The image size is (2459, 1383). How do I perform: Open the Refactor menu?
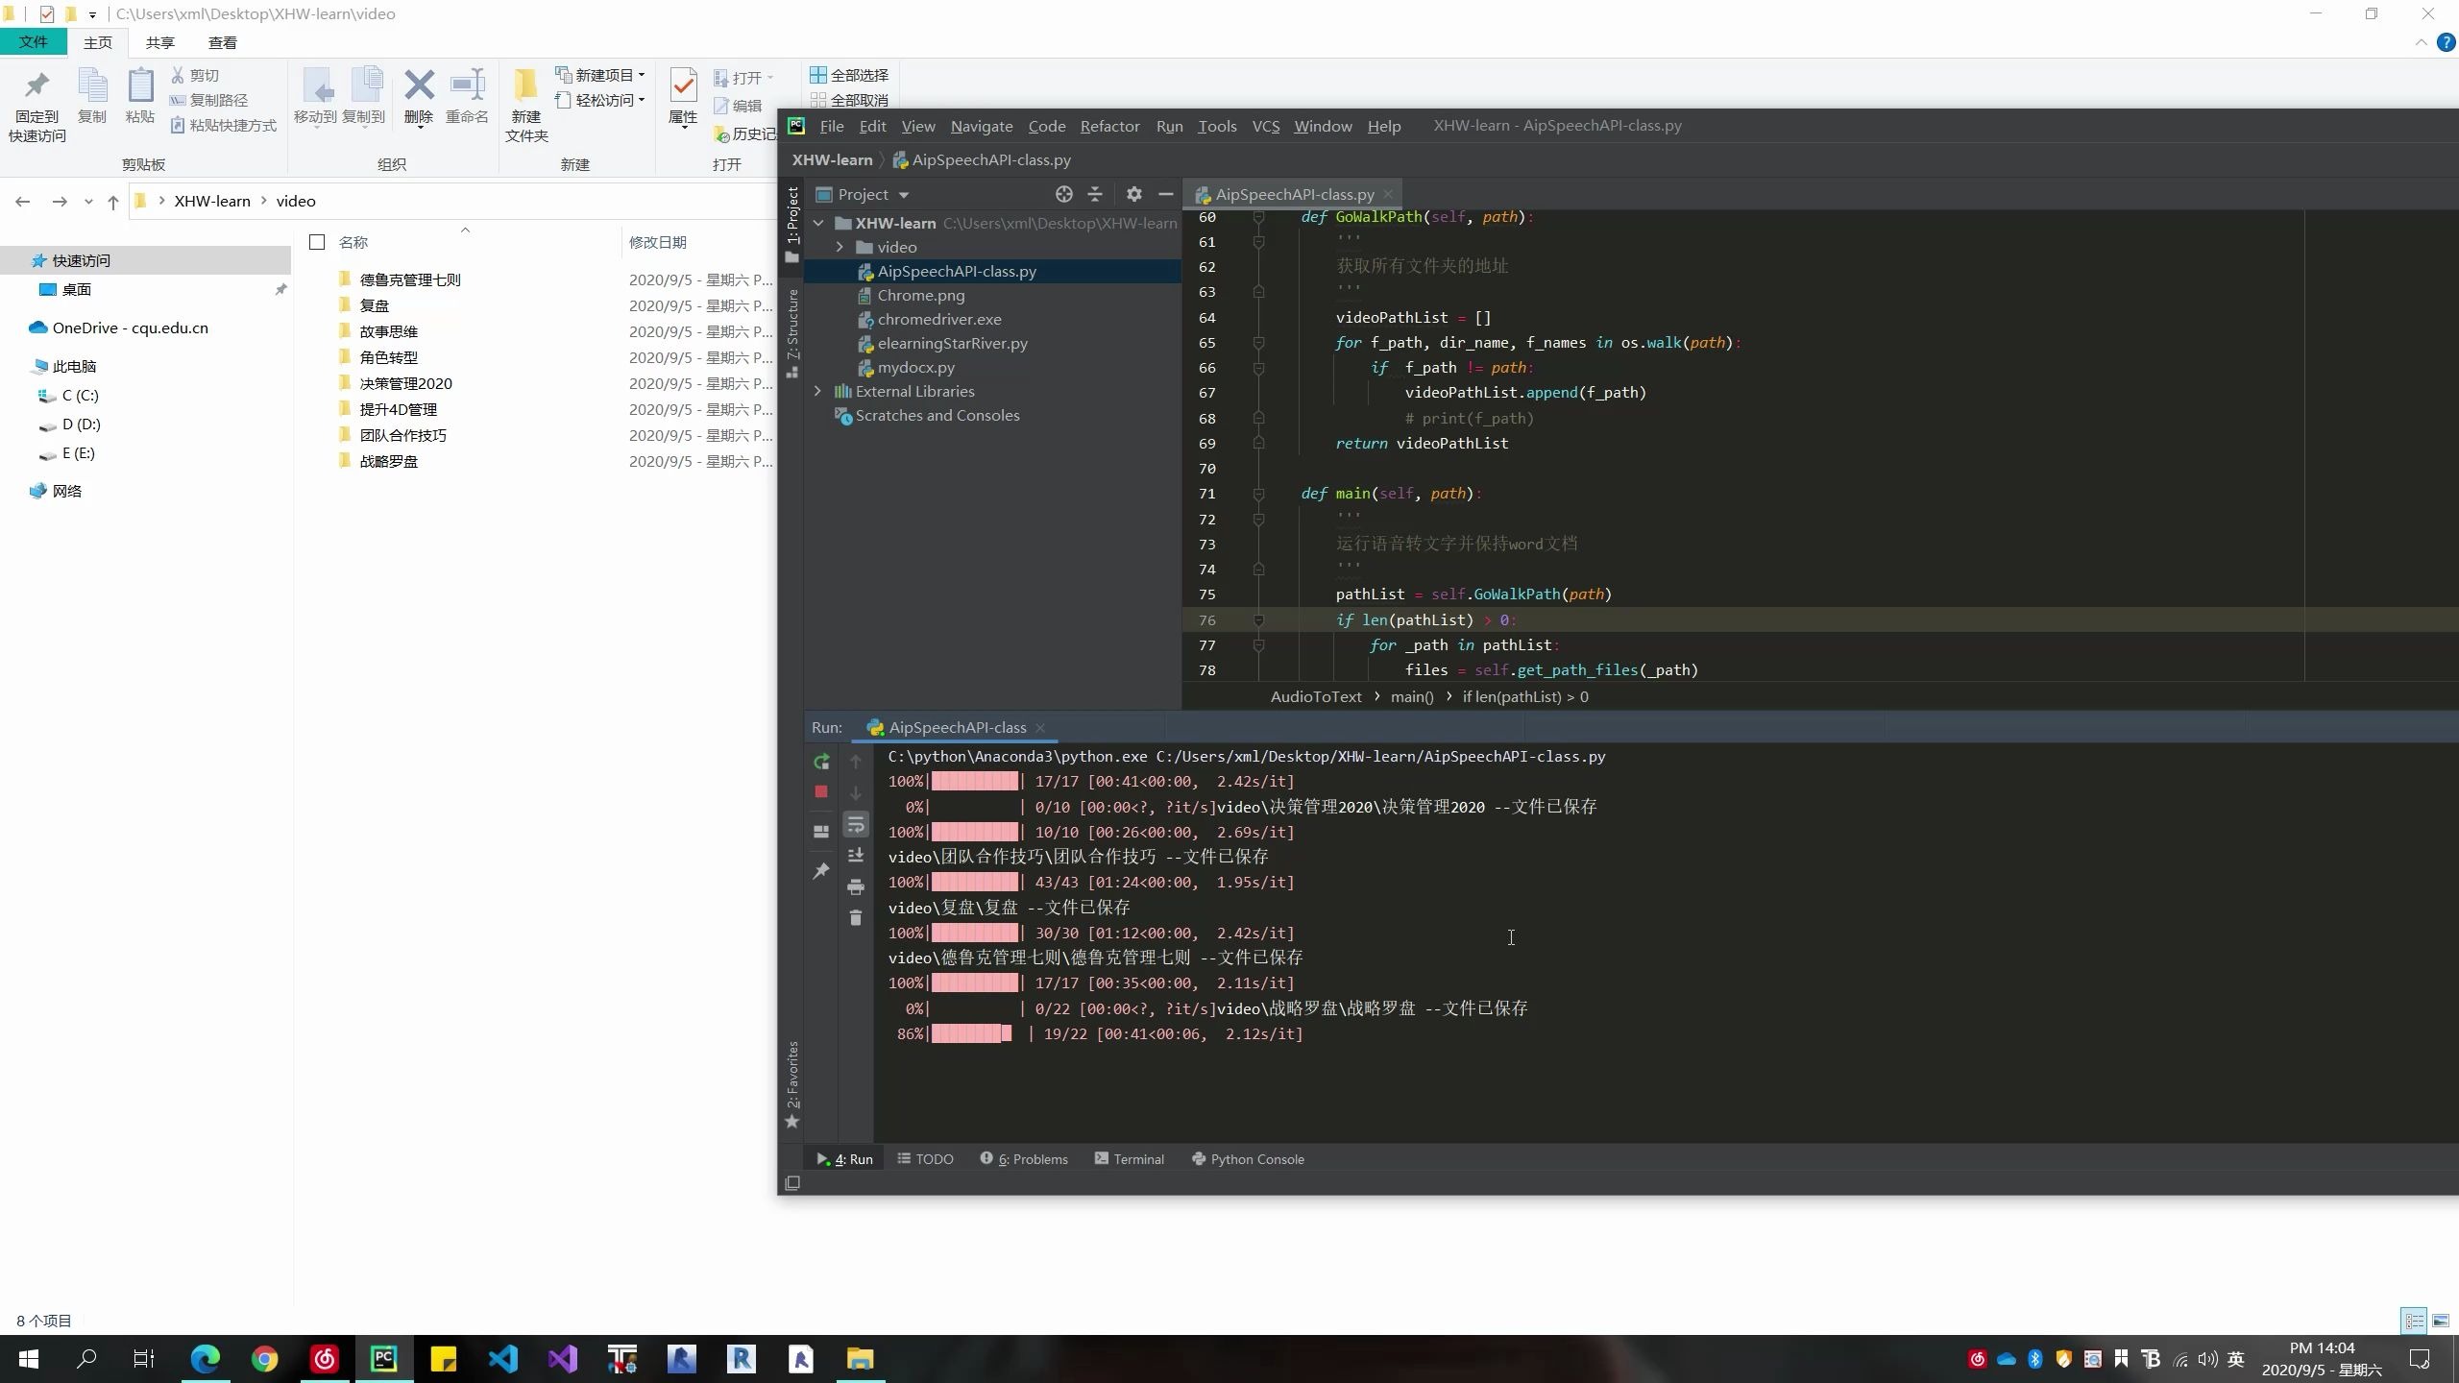tap(1109, 126)
